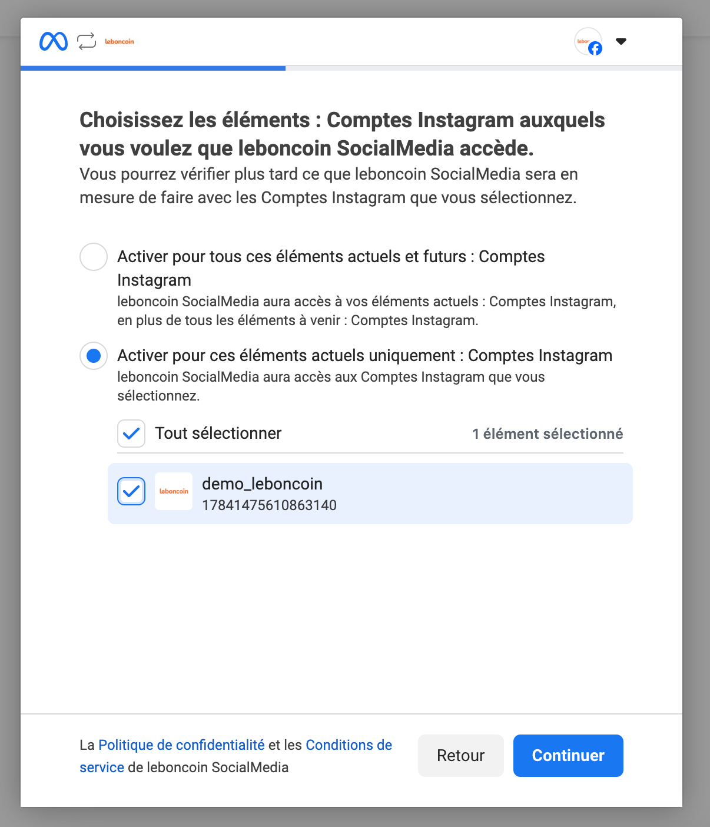The image size is (710, 827).
Task: Click the demo_leboncoin account thumbnail
Action: point(174,491)
